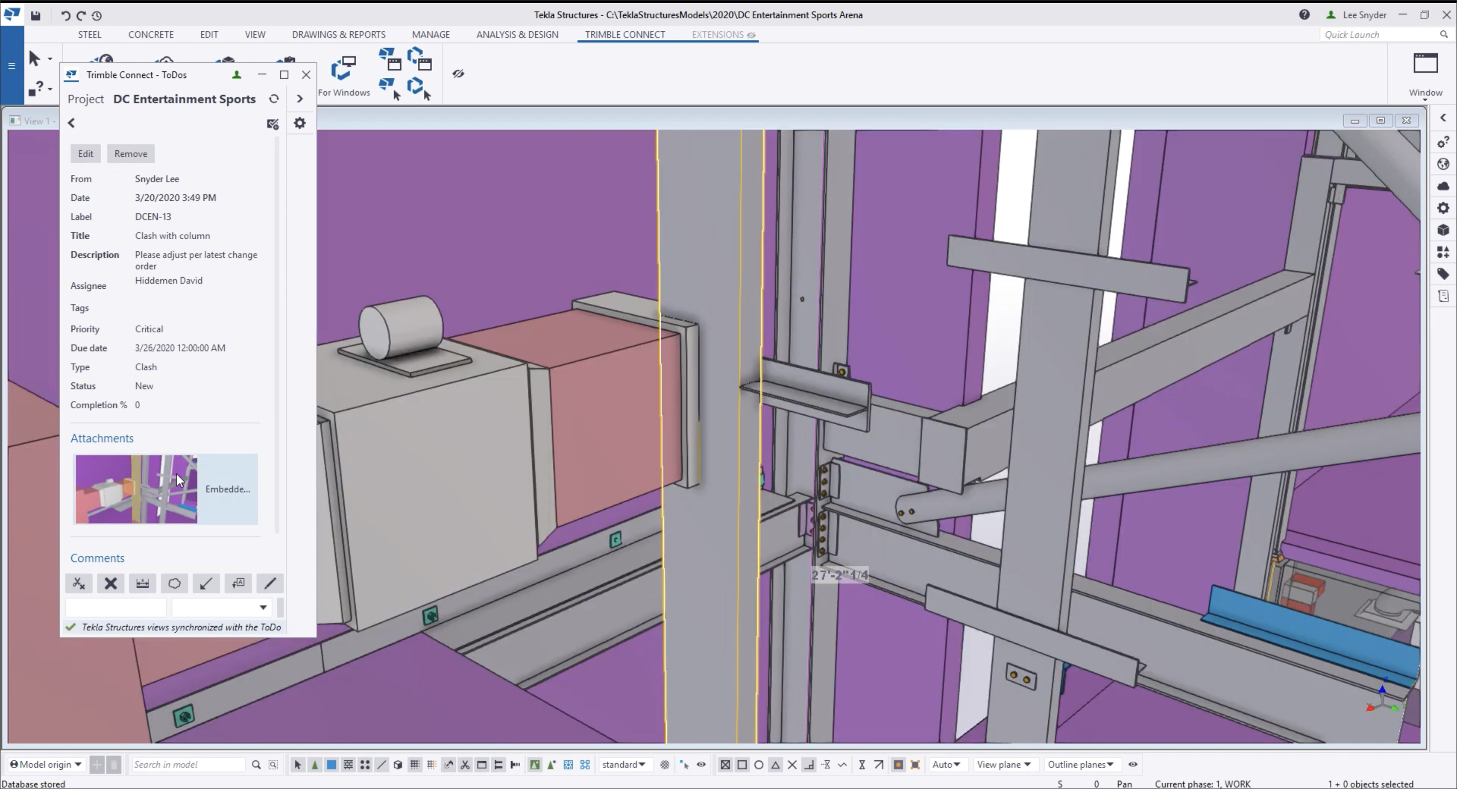
Task: Click the Comments heading link
Action: pyautogui.click(x=97, y=558)
